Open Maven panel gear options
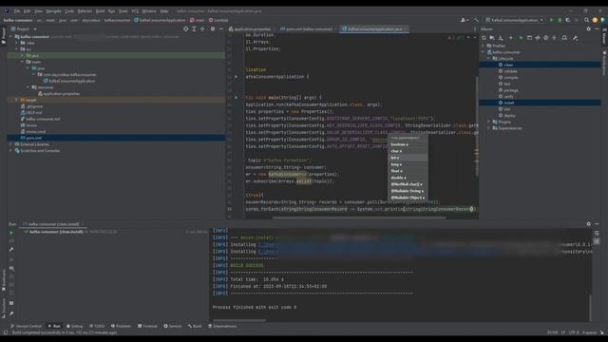This screenshot has width=608, height=342. 589,29
